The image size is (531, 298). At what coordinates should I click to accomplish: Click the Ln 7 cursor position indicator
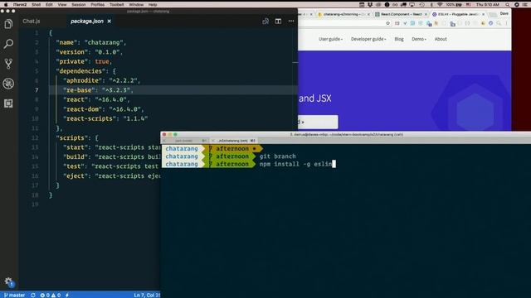pyautogui.click(x=147, y=295)
